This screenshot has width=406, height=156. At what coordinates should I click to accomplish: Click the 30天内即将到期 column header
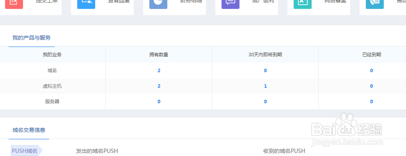point(265,55)
